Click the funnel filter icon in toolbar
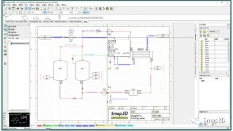 pos(72,8)
